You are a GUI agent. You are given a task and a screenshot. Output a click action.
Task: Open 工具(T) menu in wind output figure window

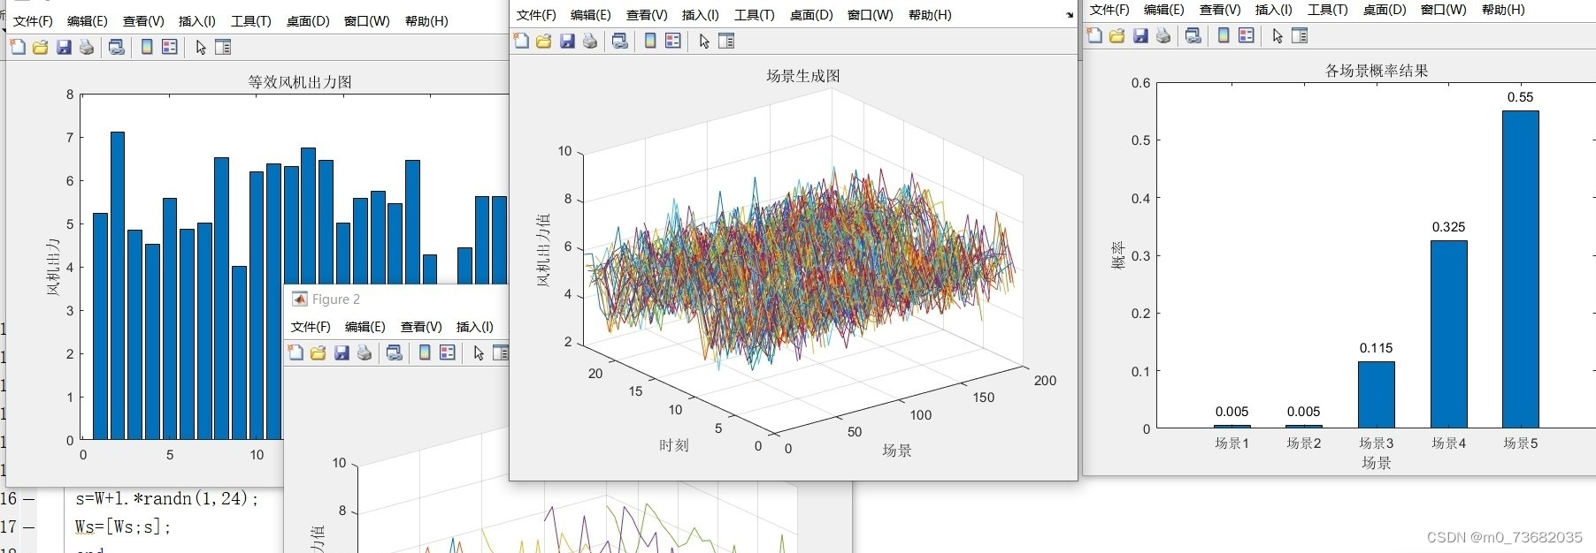[x=251, y=21]
